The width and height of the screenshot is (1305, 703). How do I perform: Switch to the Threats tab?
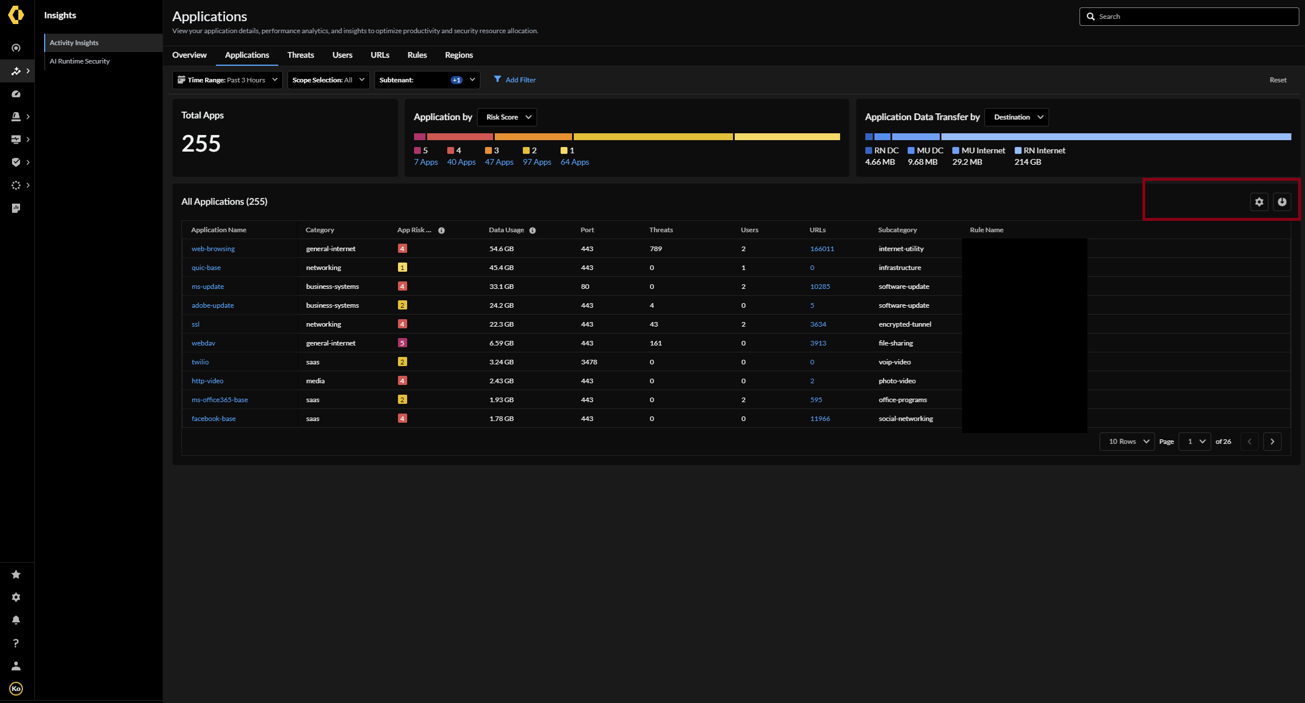pyautogui.click(x=301, y=55)
